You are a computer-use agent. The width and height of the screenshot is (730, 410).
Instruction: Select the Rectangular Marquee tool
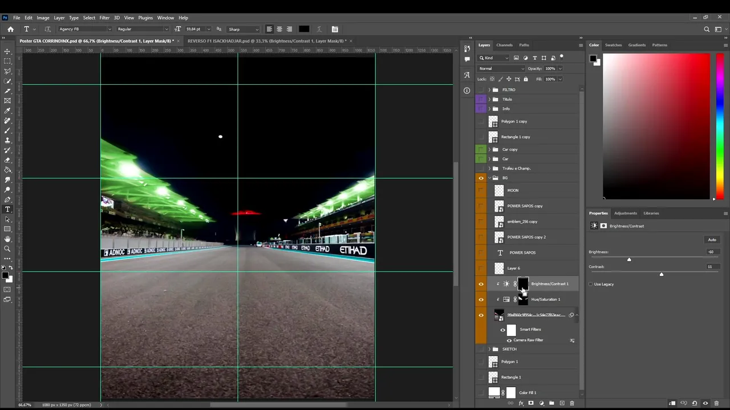coord(7,61)
